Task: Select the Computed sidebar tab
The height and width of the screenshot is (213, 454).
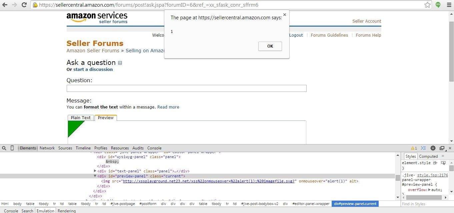Action: click(x=428, y=156)
